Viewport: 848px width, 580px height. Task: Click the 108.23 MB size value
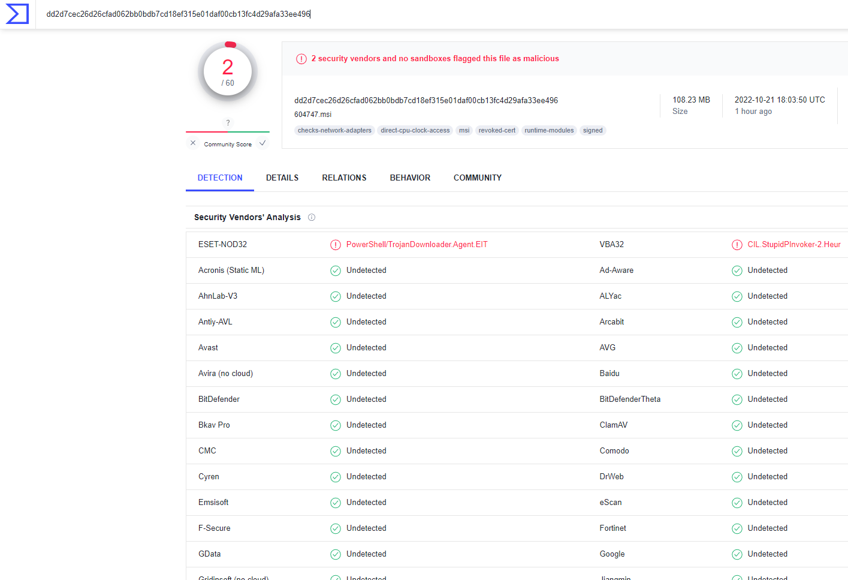691,100
